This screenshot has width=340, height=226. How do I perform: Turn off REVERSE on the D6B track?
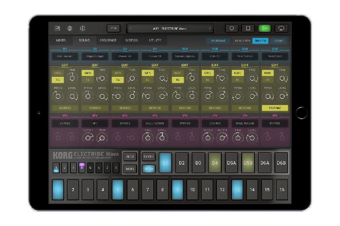275,108
